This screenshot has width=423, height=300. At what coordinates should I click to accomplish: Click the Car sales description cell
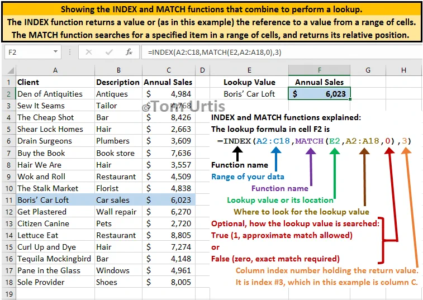pos(118,200)
